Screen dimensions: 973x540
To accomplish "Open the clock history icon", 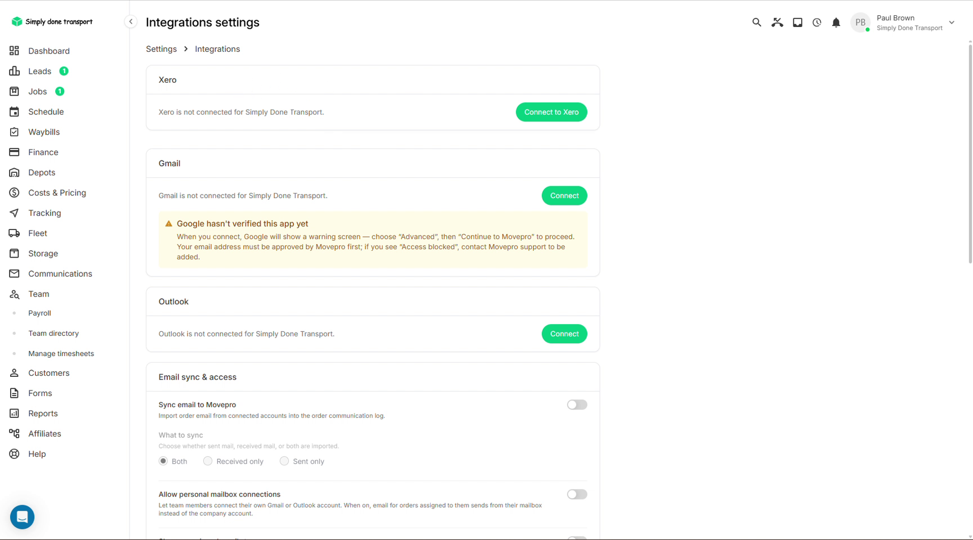I will (x=816, y=22).
